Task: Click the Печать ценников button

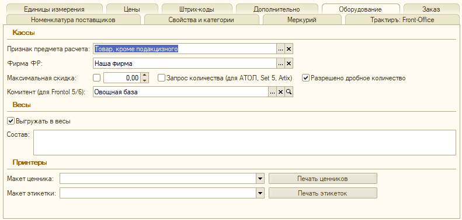Action: coord(322,179)
